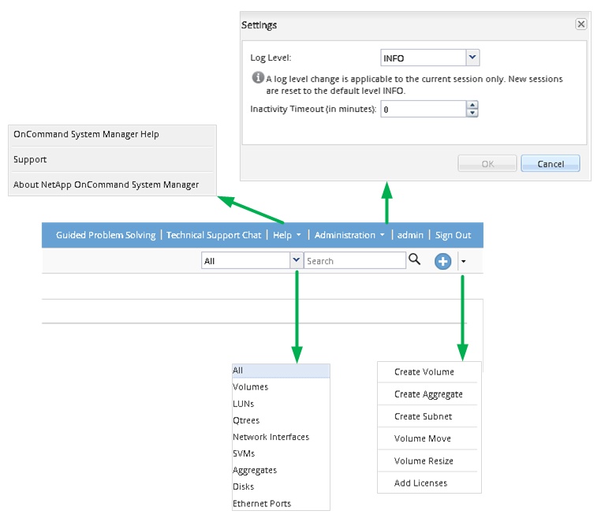Click Sign Out in the blue bar

click(x=453, y=235)
